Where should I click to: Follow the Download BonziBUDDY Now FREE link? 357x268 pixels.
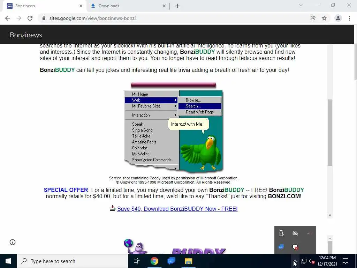coord(177,209)
